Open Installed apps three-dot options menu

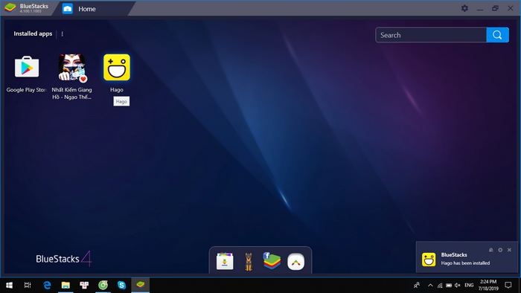click(x=62, y=34)
